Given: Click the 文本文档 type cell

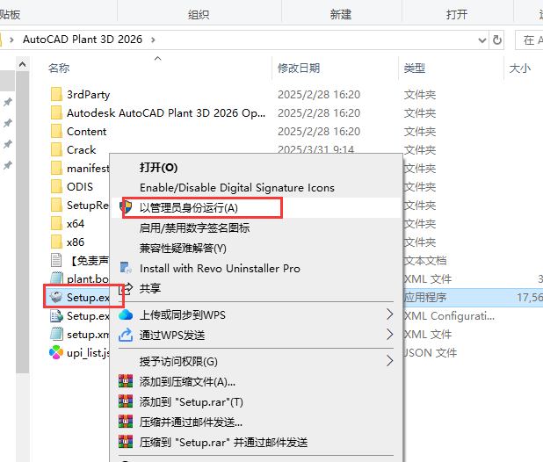Looking at the screenshot, I should tap(425, 260).
